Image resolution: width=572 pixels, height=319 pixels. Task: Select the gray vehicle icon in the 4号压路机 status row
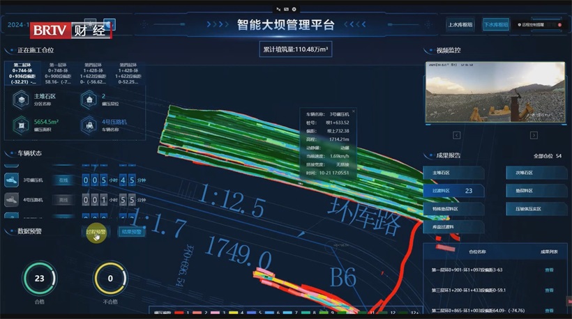(x=11, y=200)
